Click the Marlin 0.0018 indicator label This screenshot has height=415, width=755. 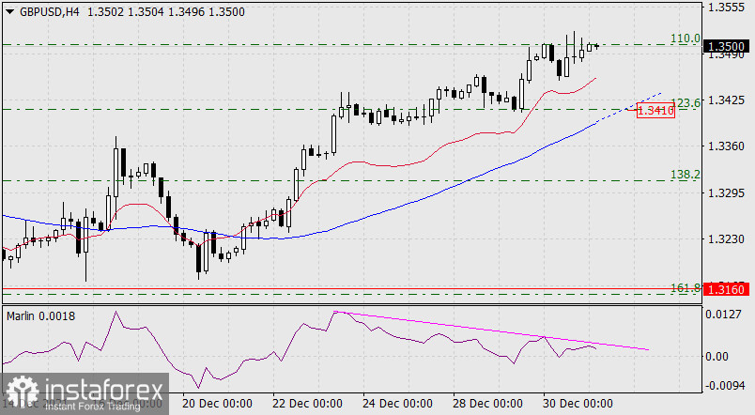39,315
